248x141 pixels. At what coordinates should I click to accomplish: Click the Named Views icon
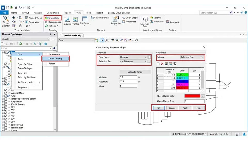point(27,18)
